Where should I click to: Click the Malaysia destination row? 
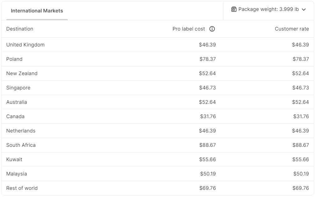pyautogui.click(x=16, y=174)
